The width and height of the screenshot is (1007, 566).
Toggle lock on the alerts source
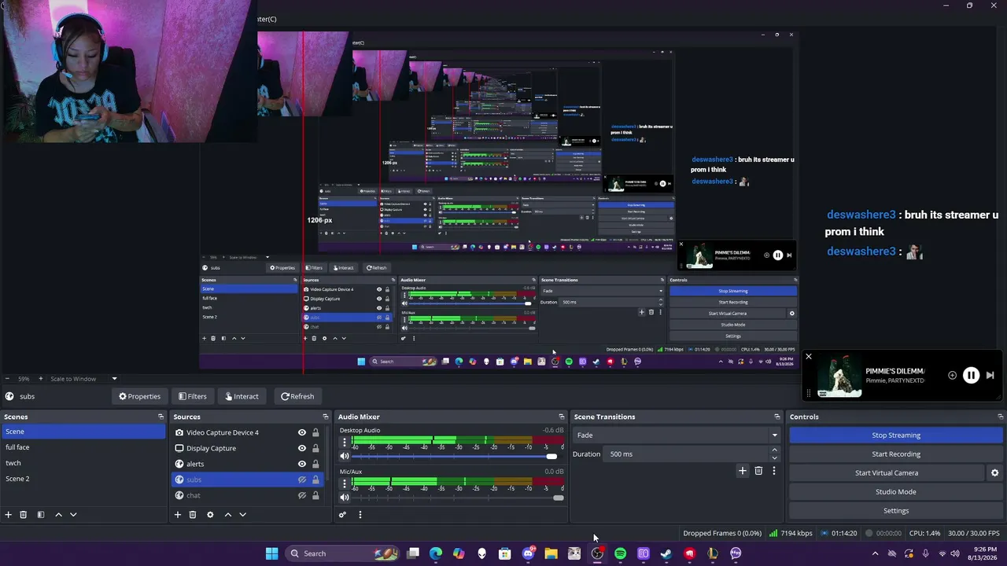point(315,464)
